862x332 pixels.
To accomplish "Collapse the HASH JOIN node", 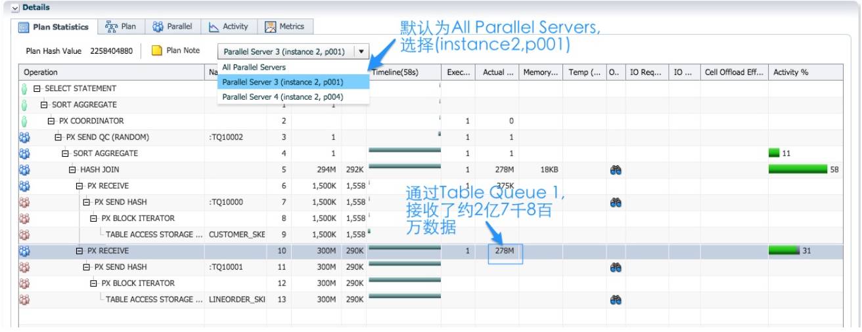I will click(73, 170).
